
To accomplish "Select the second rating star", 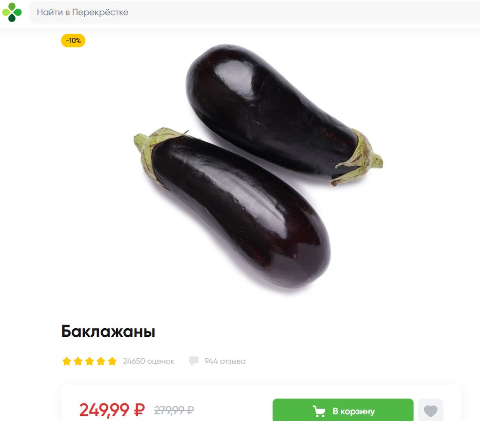I will coord(78,361).
